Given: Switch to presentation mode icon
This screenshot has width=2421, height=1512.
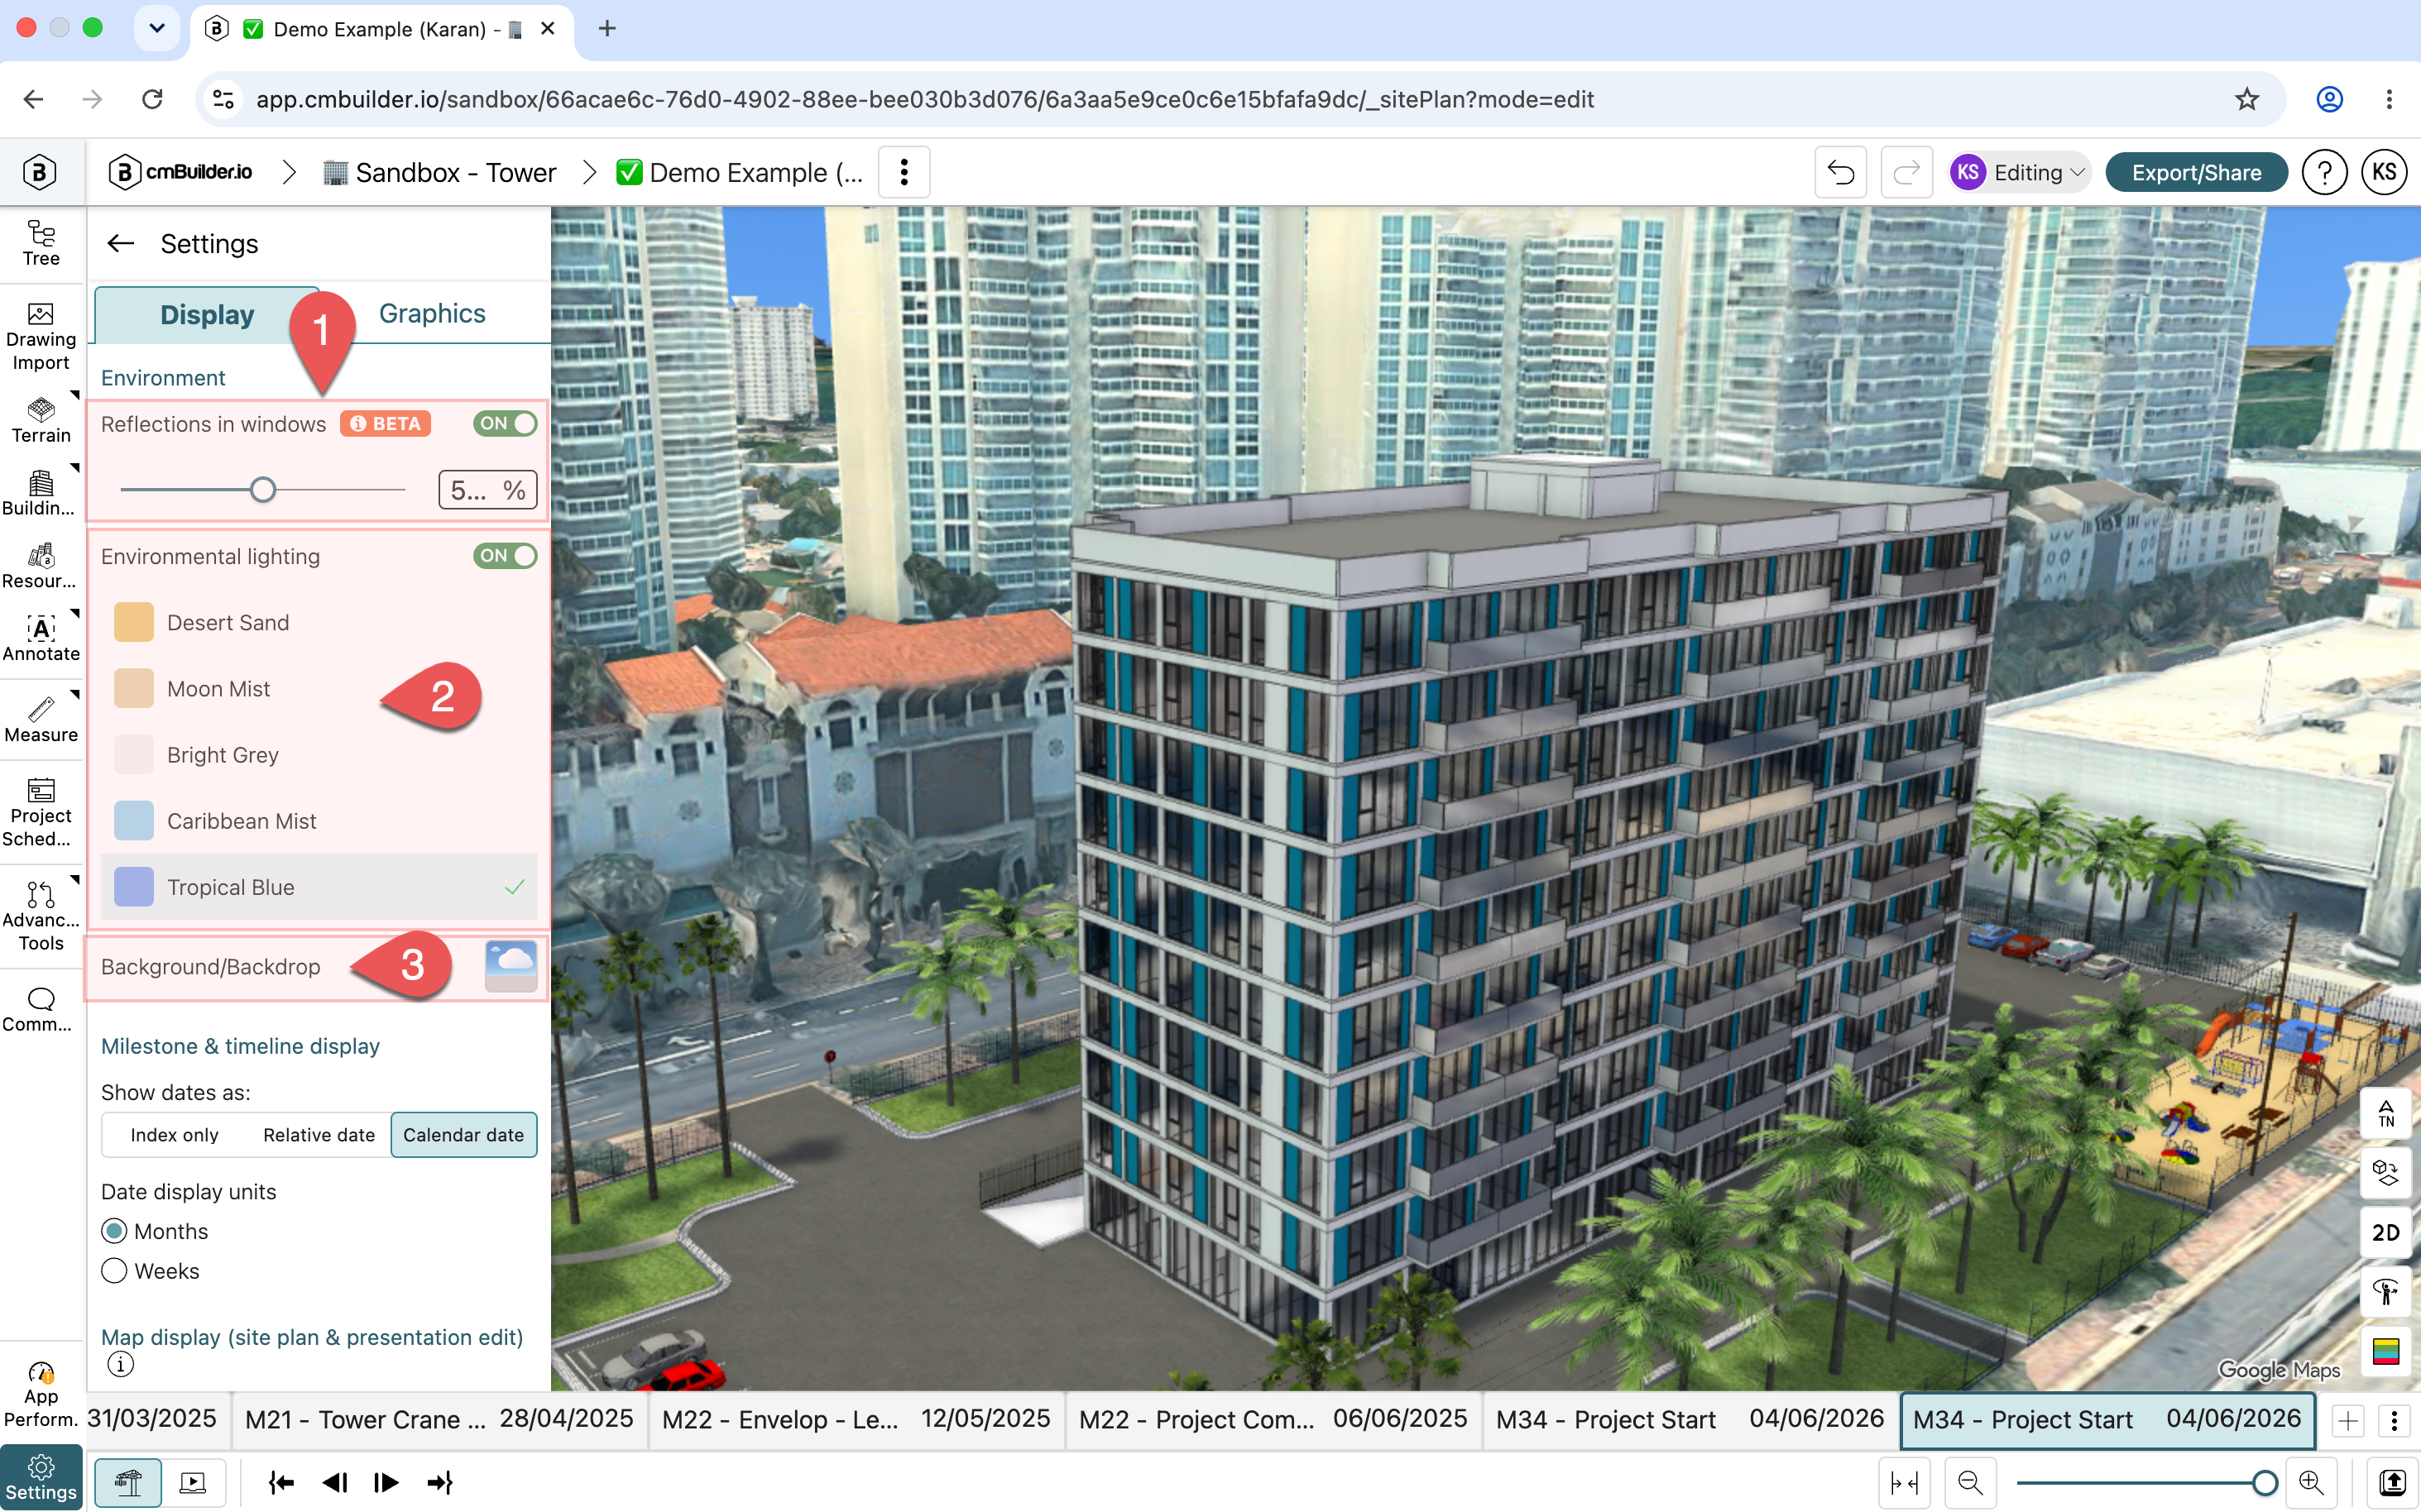Looking at the screenshot, I should (x=192, y=1482).
